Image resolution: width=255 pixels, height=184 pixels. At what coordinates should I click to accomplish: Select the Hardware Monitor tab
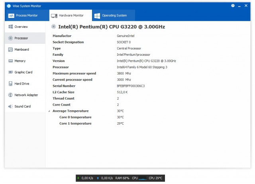[71, 16]
